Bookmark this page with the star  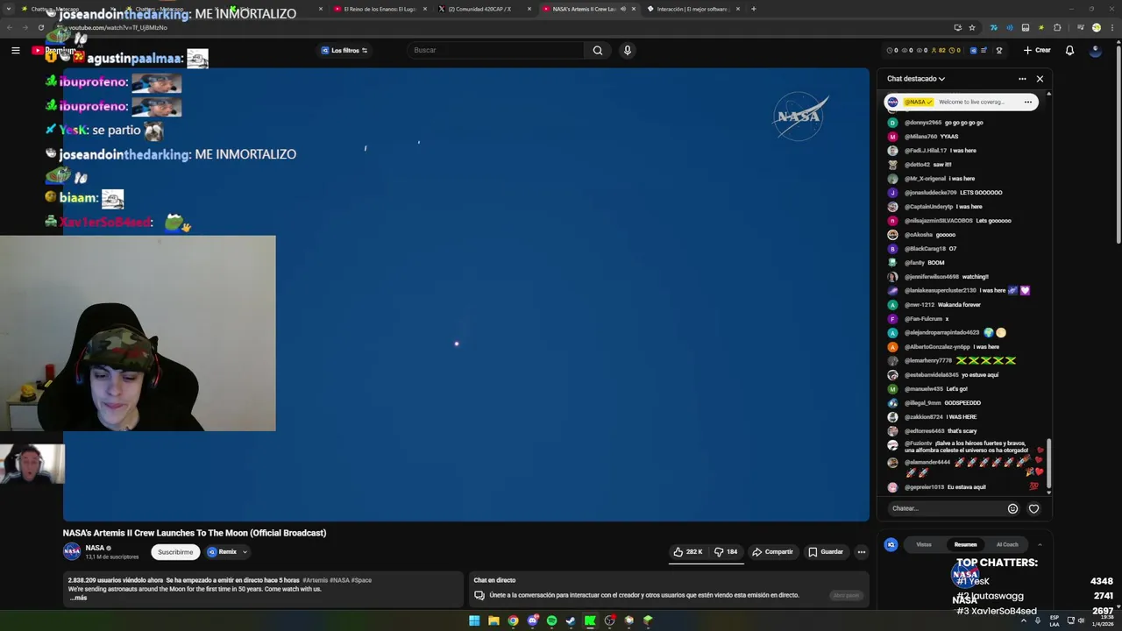pos(971,27)
